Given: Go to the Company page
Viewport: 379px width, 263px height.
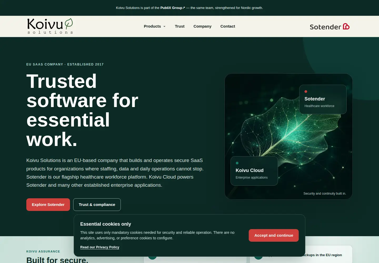Looking at the screenshot, I should (202, 26).
